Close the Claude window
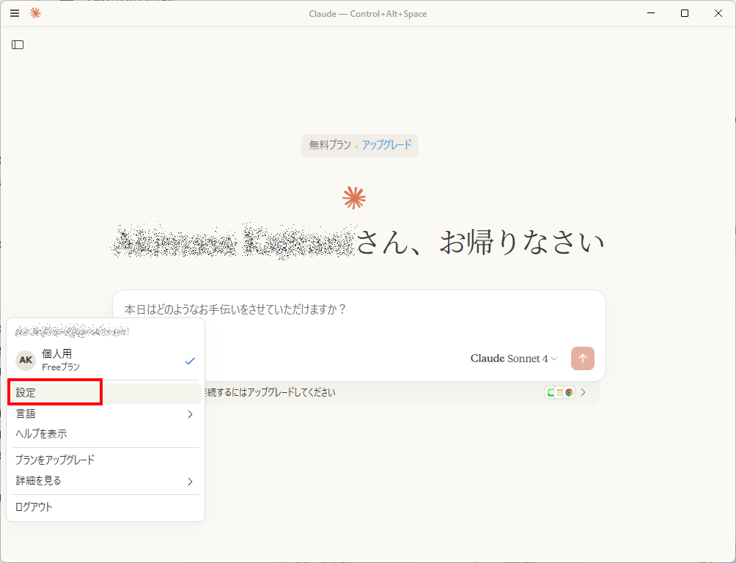Image resolution: width=736 pixels, height=563 pixels. tap(718, 13)
